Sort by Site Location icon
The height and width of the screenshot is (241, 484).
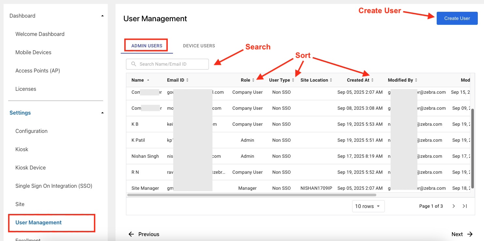click(x=331, y=80)
